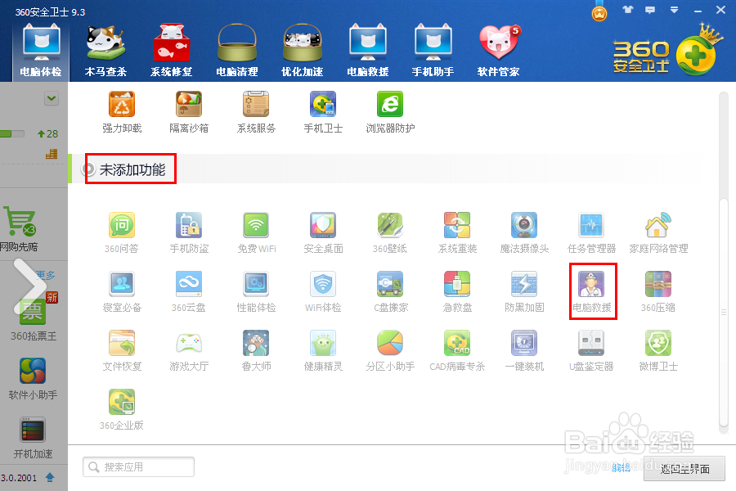The width and height of the screenshot is (736, 491).
Task: Add the WiFi体检 feature
Action: (x=323, y=292)
